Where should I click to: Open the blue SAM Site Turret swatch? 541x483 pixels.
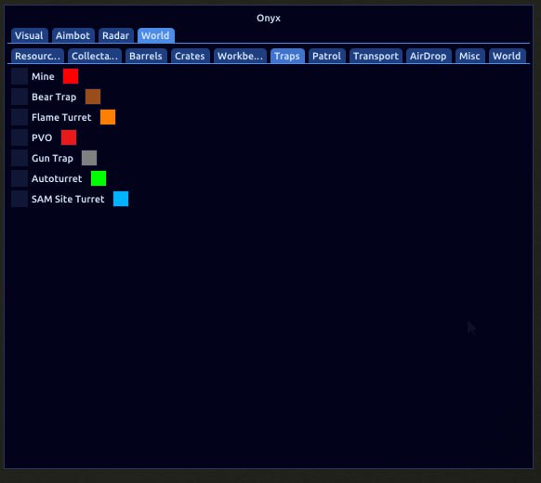coord(121,199)
